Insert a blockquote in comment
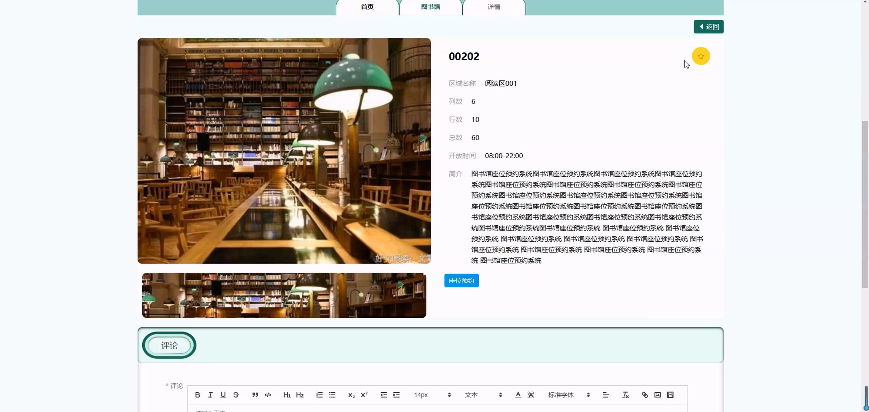The height and width of the screenshot is (412, 869). 255,395
